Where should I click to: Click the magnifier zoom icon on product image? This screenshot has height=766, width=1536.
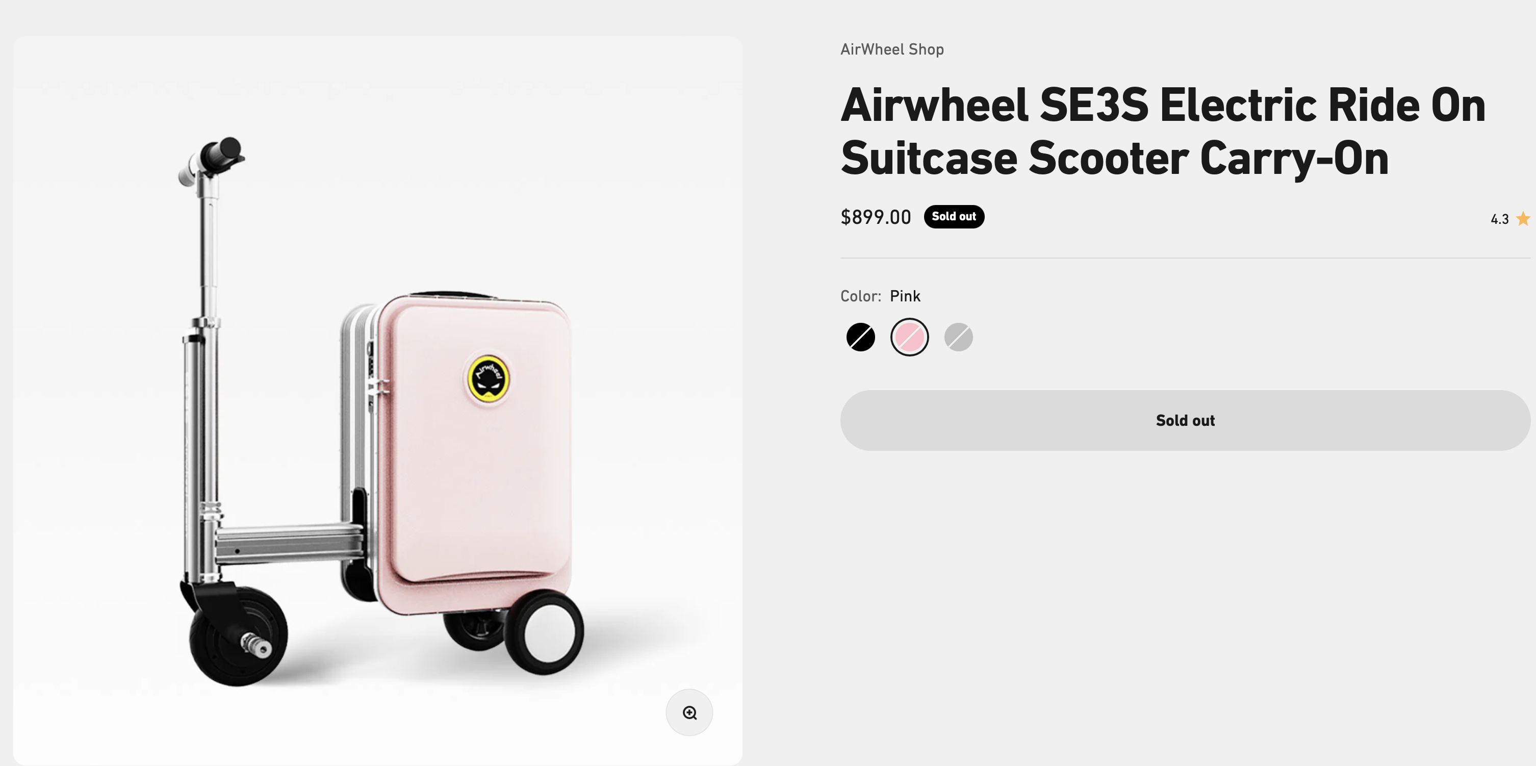tap(689, 713)
